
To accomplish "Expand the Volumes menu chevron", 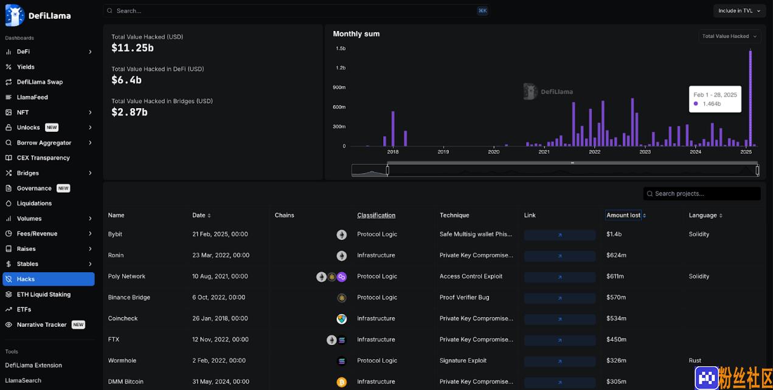I will pyautogui.click(x=90, y=219).
